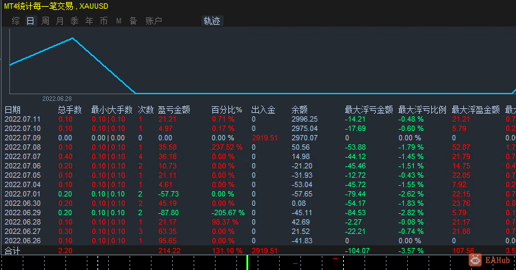Click total lots 2.20 in 合计 row
516x270 pixels.
pyautogui.click(x=65, y=251)
